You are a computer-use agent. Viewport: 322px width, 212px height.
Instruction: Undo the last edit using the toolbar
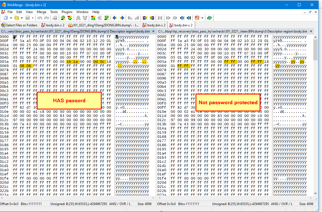click(40, 18)
